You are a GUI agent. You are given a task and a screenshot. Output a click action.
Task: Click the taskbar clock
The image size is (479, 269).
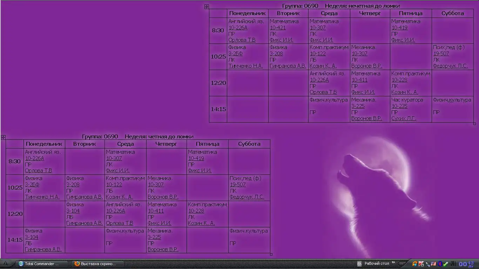click(466, 264)
